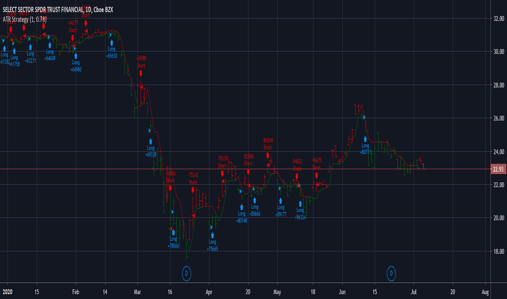Click the 18.00 price axis label
The width and height of the screenshot is (507, 299).
(499, 251)
